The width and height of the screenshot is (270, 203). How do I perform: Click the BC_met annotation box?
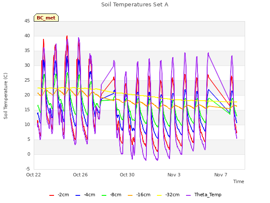[x=46, y=18]
